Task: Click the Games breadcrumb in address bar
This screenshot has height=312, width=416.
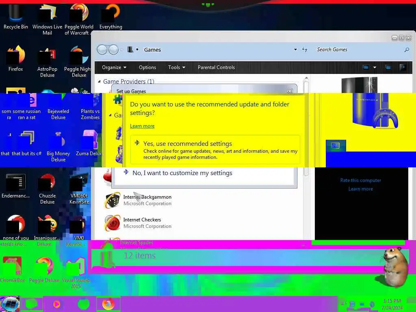Action: pos(152,50)
